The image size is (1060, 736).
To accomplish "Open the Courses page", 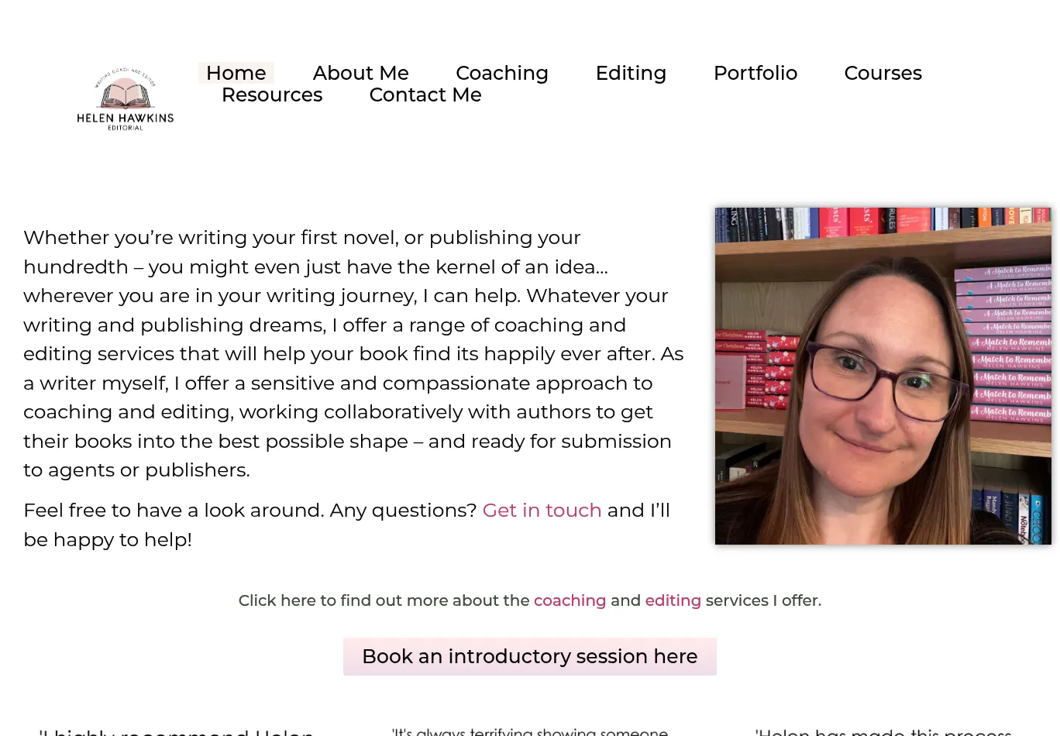I will [x=883, y=73].
